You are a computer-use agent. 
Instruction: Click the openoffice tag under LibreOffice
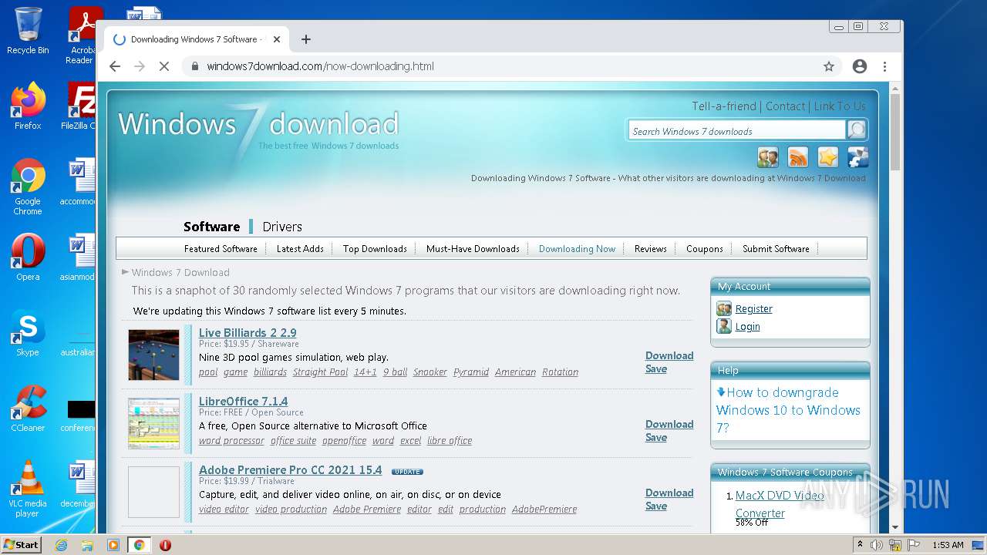click(x=344, y=441)
